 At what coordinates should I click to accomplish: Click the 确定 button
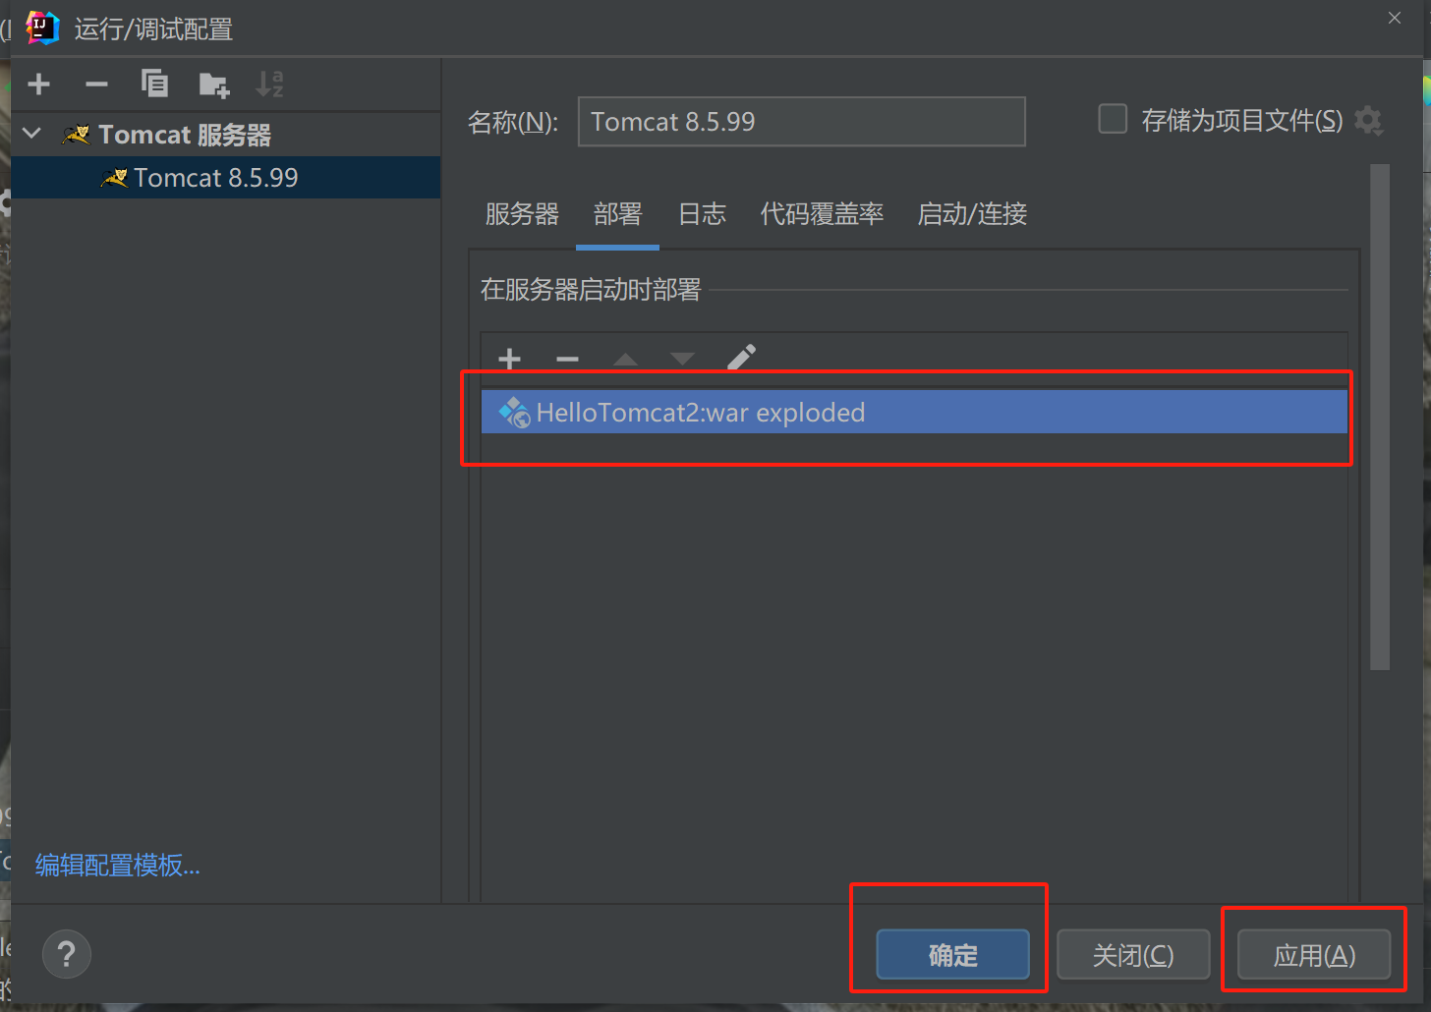coord(952,955)
